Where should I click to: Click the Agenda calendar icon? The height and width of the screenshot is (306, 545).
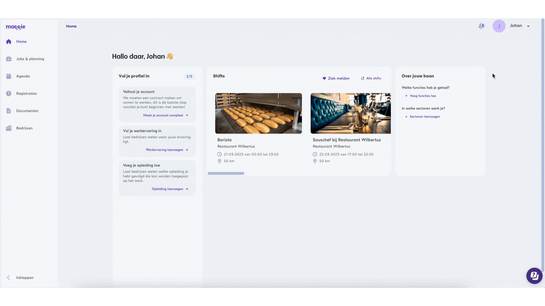tap(9, 76)
